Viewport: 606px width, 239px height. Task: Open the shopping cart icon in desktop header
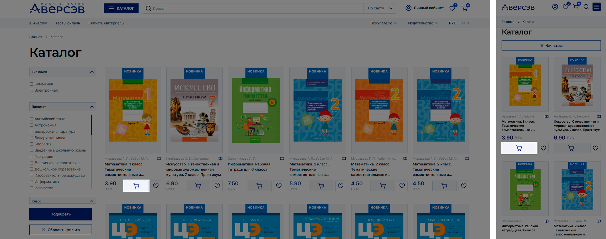point(465,8)
